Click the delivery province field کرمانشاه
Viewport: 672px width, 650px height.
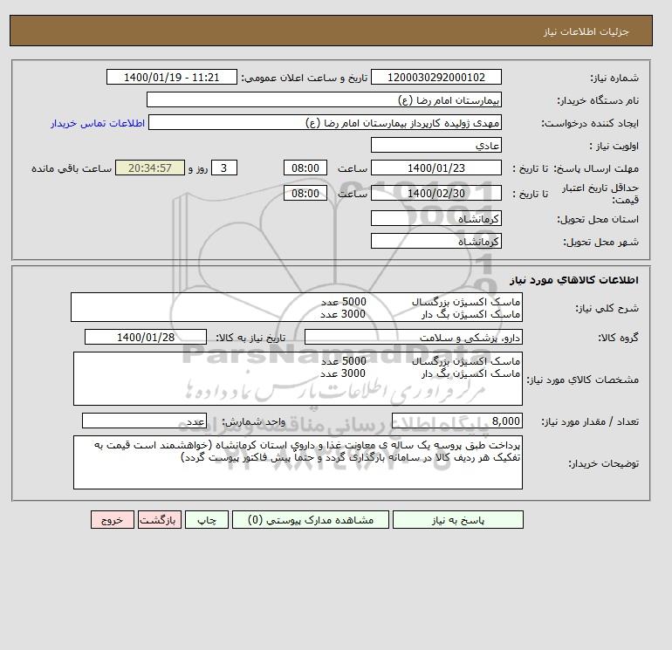[435, 218]
